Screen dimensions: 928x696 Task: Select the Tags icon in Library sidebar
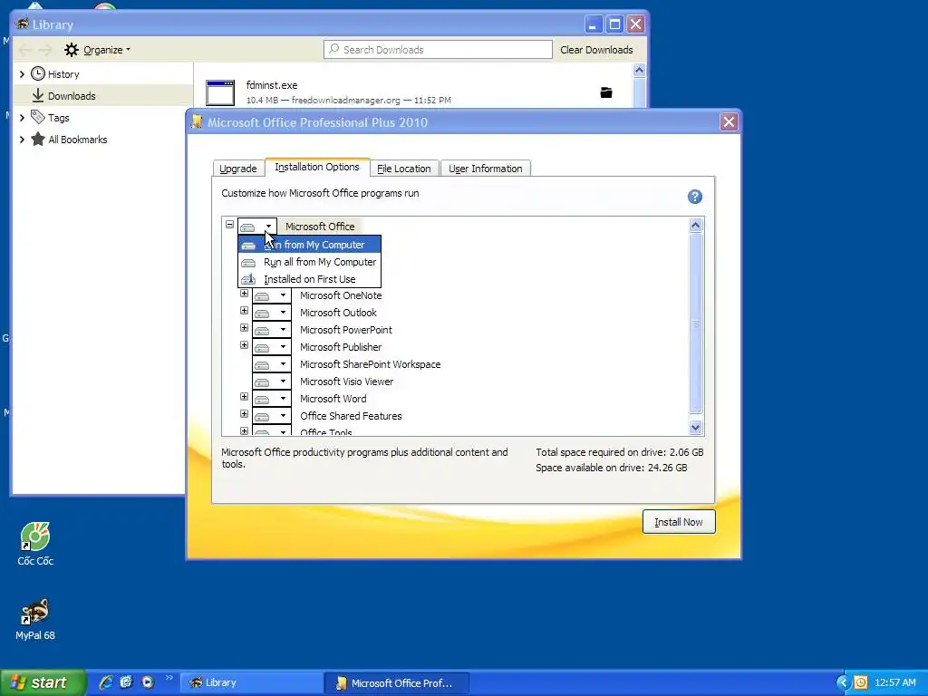pos(38,117)
